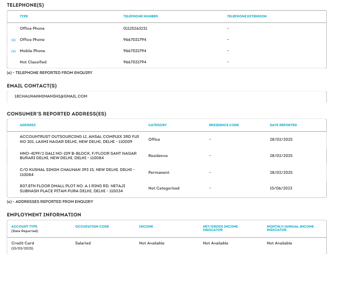
Task: Select Not Available under Net/Gross Income Indicator
Action: tap(216, 243)
